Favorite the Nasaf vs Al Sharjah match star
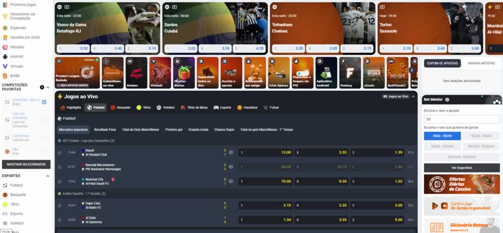Screen dimensions: 503x233 tap(60, 153)
